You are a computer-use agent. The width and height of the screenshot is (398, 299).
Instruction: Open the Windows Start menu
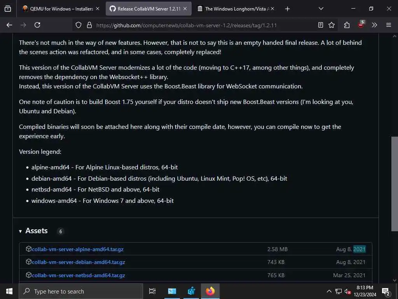(x=9, y=291)
